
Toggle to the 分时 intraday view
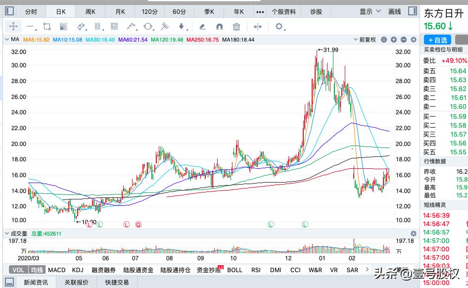click(31, 10)
